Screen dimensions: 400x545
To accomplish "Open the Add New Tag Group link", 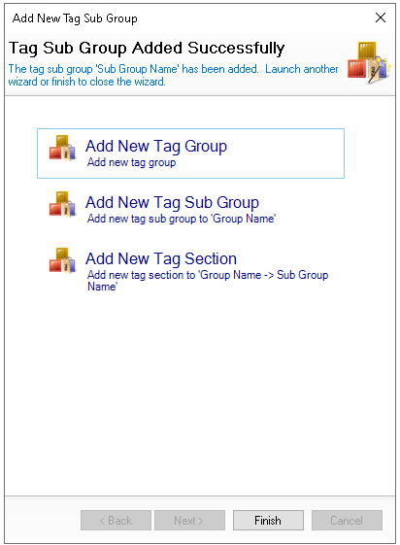I will [156, 146].
